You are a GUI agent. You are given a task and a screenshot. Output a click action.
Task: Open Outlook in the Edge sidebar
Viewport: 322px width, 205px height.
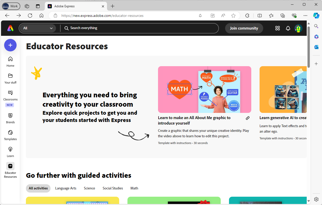point(316,47)
